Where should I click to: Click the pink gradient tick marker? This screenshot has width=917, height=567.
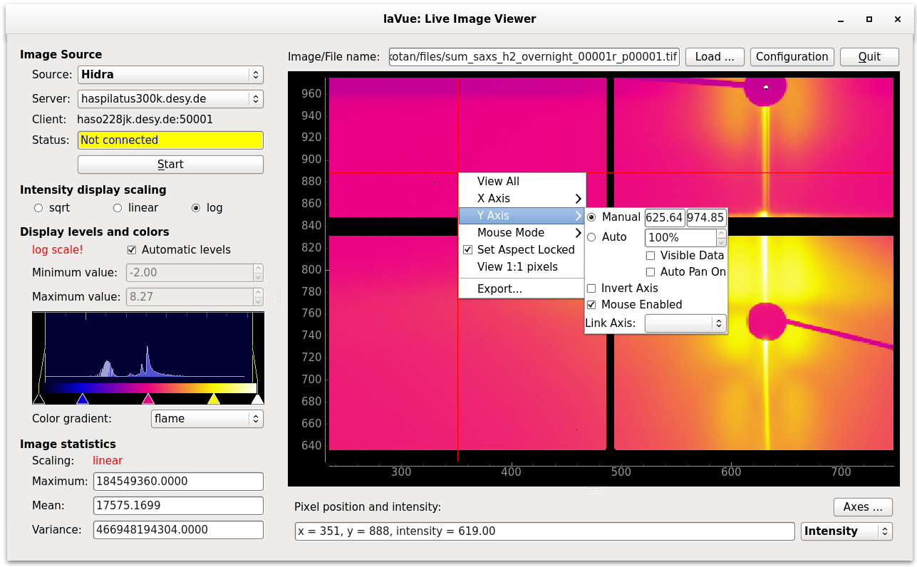(x=148, y=399)
